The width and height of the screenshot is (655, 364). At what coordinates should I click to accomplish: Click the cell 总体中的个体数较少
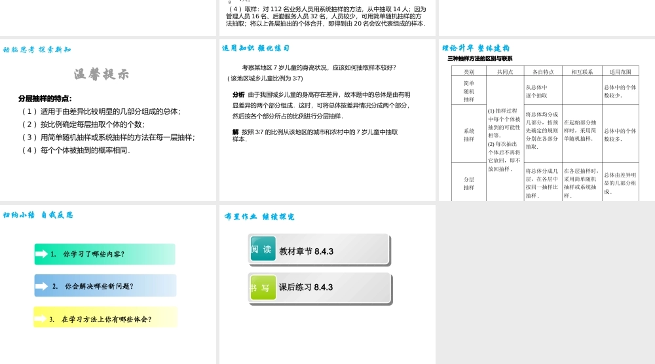point(620,91)
